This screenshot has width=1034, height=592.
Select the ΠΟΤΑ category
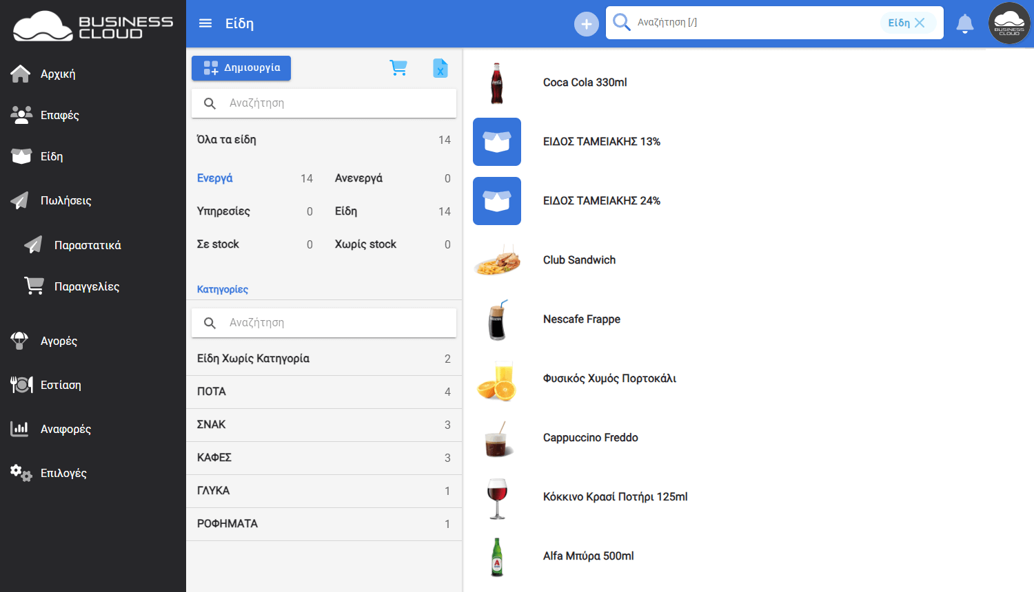324,392
